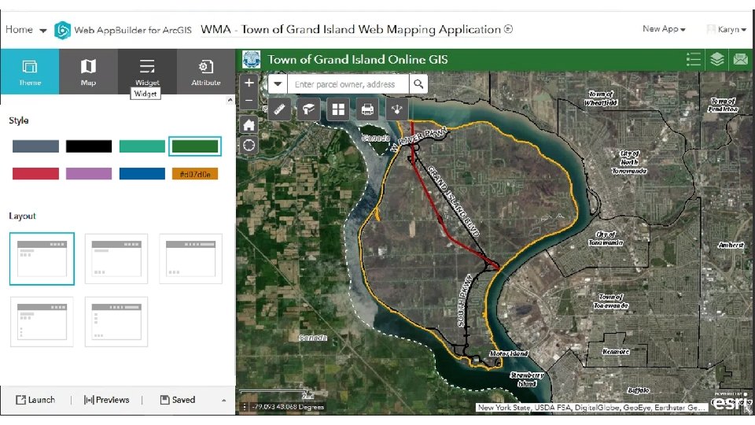755x425 pixels.
Task: Choose the second layout thumbnail in bottom row
Action: (x=116, y=321)
